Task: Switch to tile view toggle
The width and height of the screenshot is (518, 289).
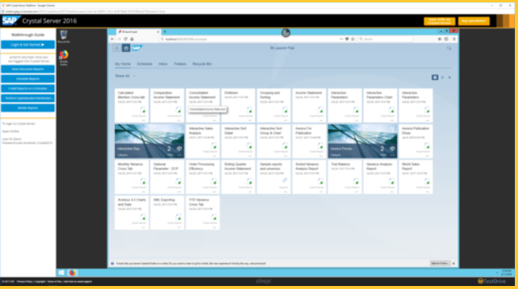Action: (x=434, y=77)
